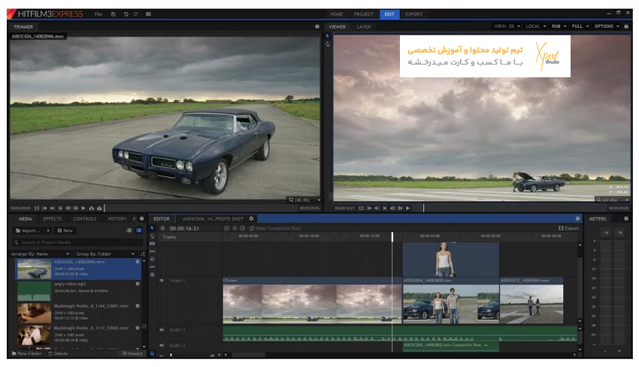The height and width of the screenshot is (367, 639).
Task: Toggle snapping in the editor toolbar
Action: (152, 353)
